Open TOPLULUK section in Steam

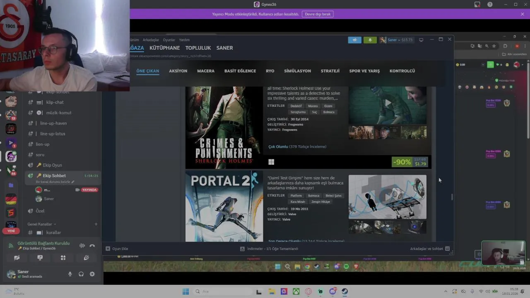198,48
